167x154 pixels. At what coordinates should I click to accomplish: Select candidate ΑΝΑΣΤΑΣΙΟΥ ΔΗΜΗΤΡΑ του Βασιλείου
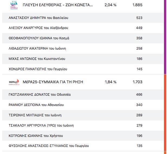tap(38, 18)
